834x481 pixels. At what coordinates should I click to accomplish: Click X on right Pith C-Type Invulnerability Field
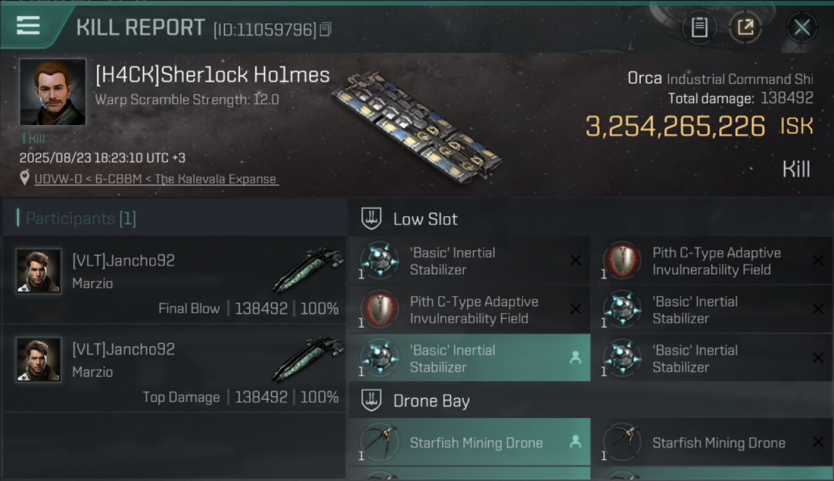(818, 260)
